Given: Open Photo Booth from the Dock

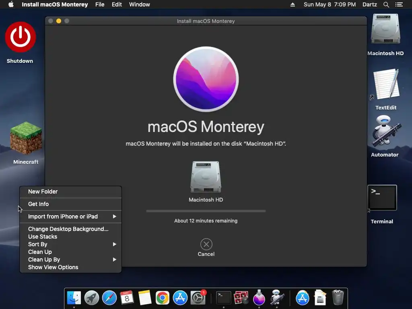Looking at the screenshot, I should click(241, 298).
